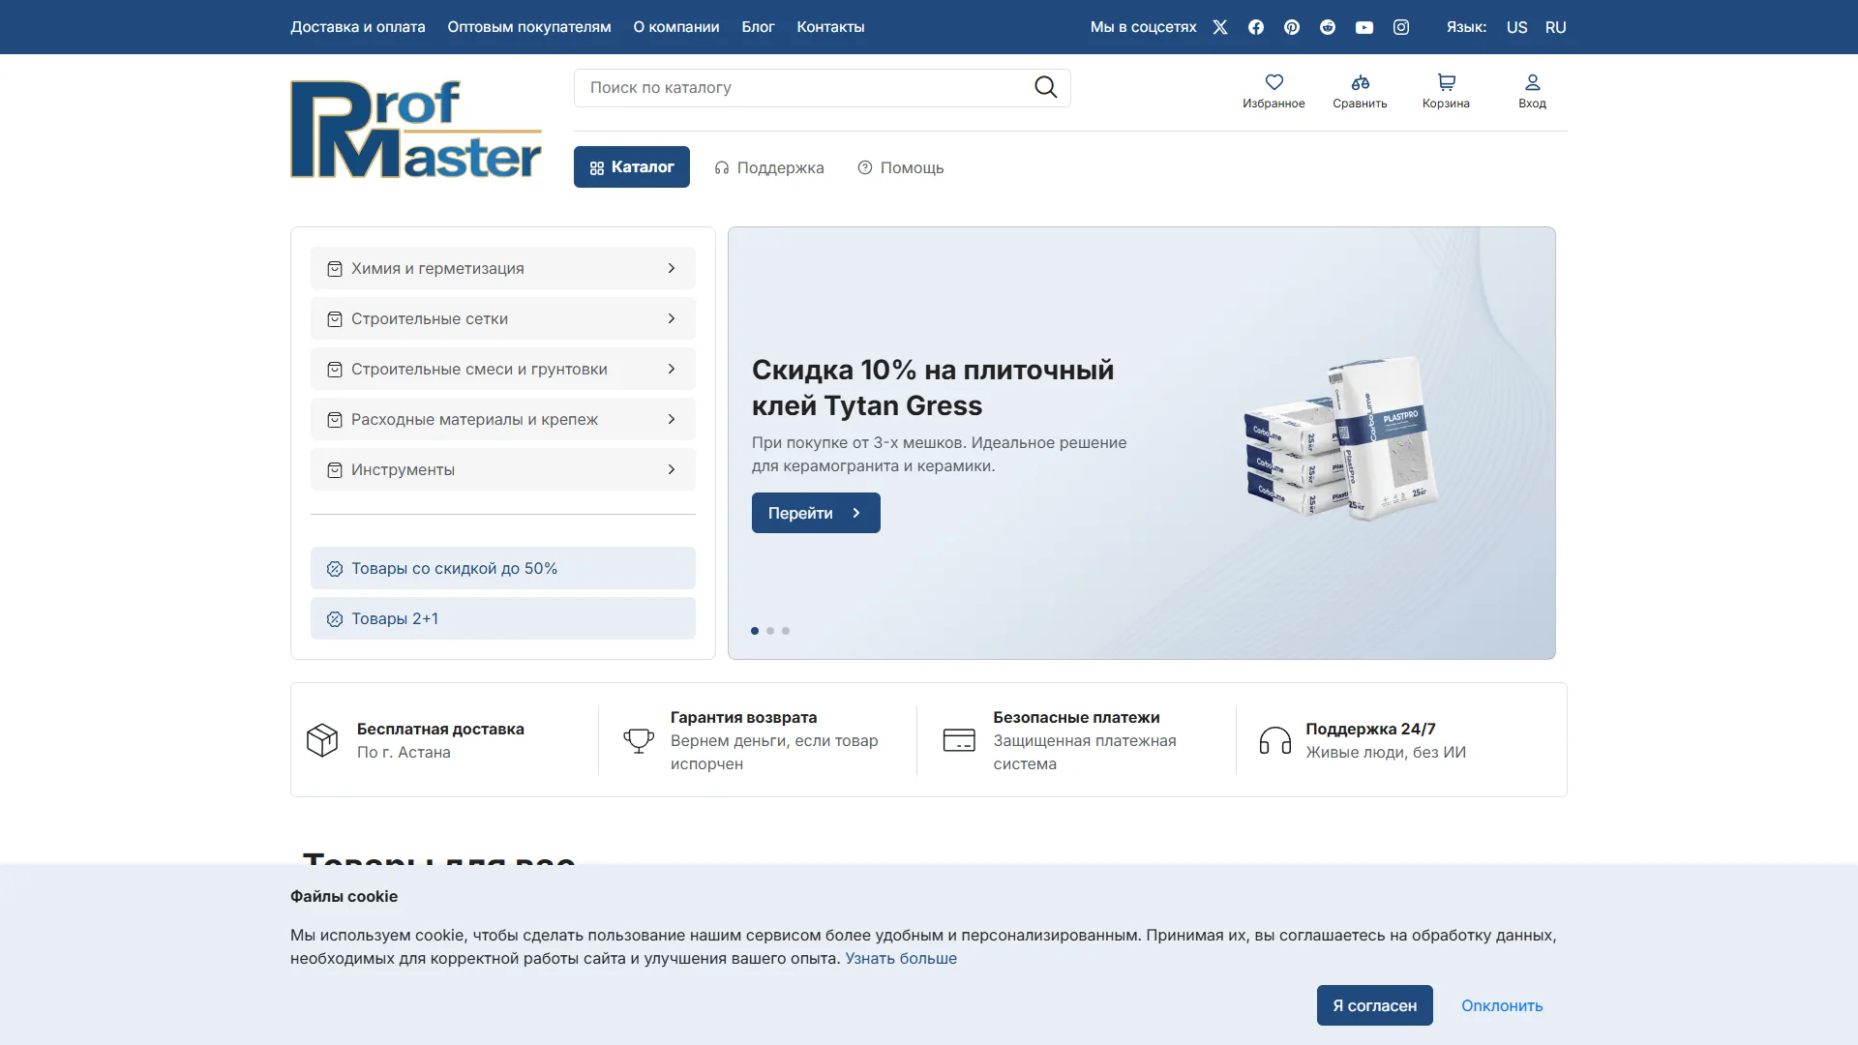This screenshot has width=1858, height=1045.
Task: Click the search magnifier icon
Action: click(x=1046, y=87)
